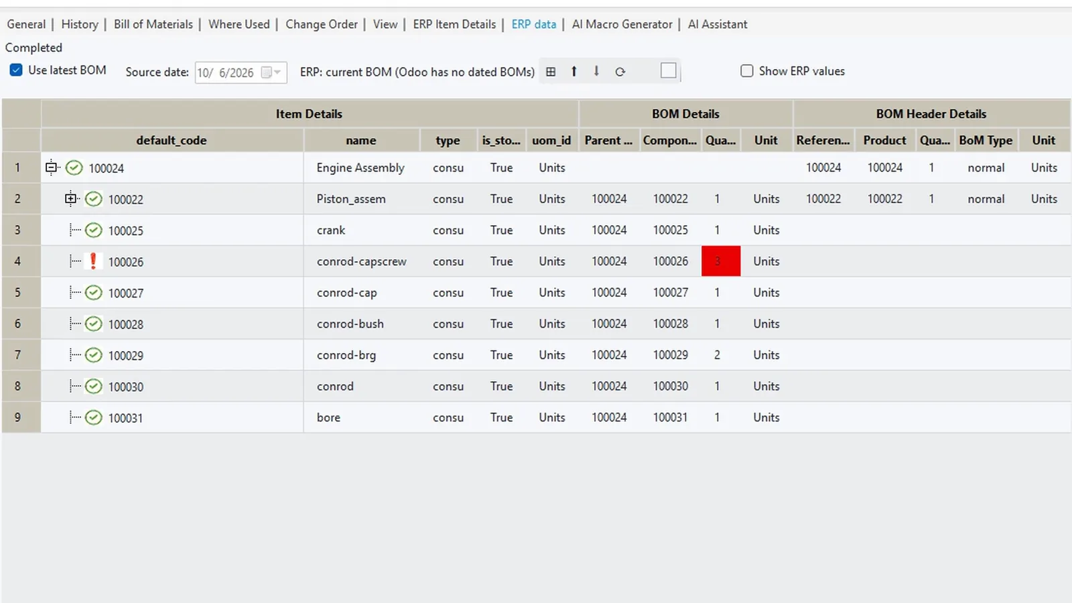Select row header number 7
The height and width of the screenshot is (603, 1072).
point(21,355)
